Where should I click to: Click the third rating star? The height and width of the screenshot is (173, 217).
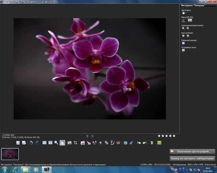(x=166, y=136)
